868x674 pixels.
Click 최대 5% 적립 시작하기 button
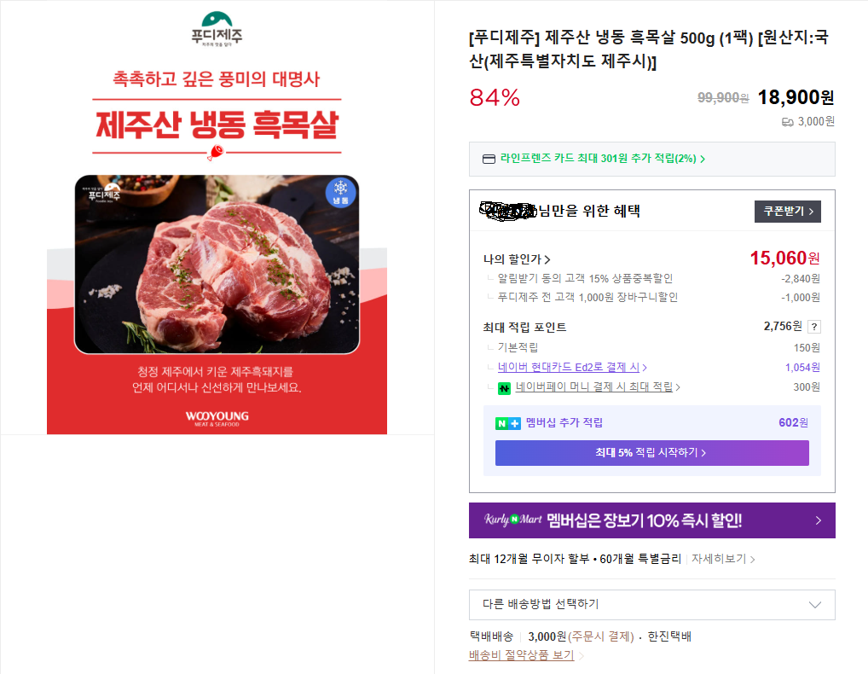(x=651, y=452)
